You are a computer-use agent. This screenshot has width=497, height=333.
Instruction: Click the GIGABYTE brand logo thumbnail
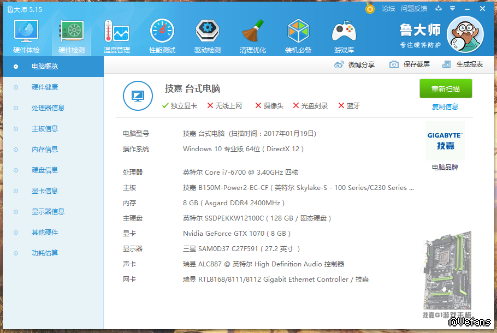[445, 140]
